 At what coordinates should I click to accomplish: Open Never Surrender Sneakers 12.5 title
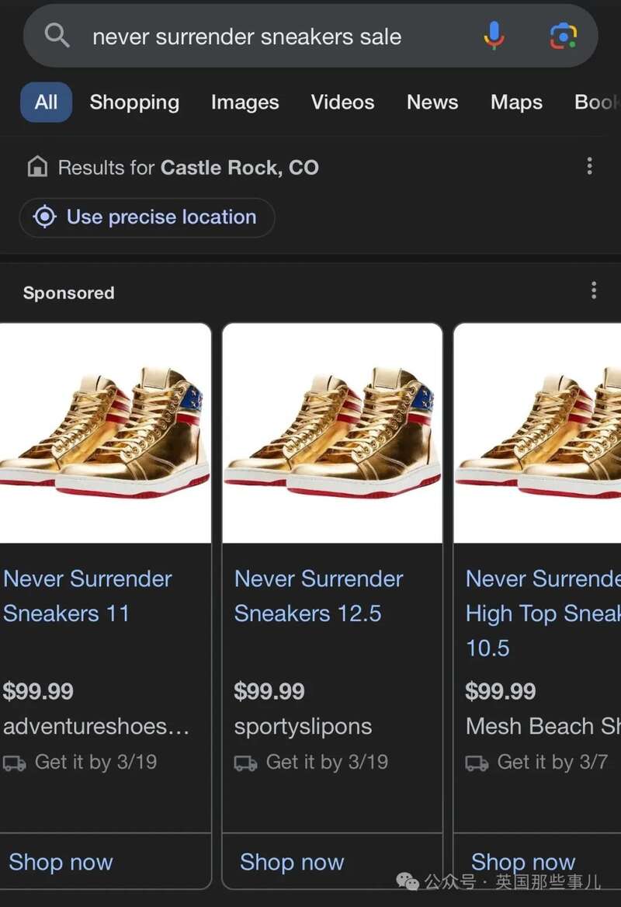click(x=318, y=596)
